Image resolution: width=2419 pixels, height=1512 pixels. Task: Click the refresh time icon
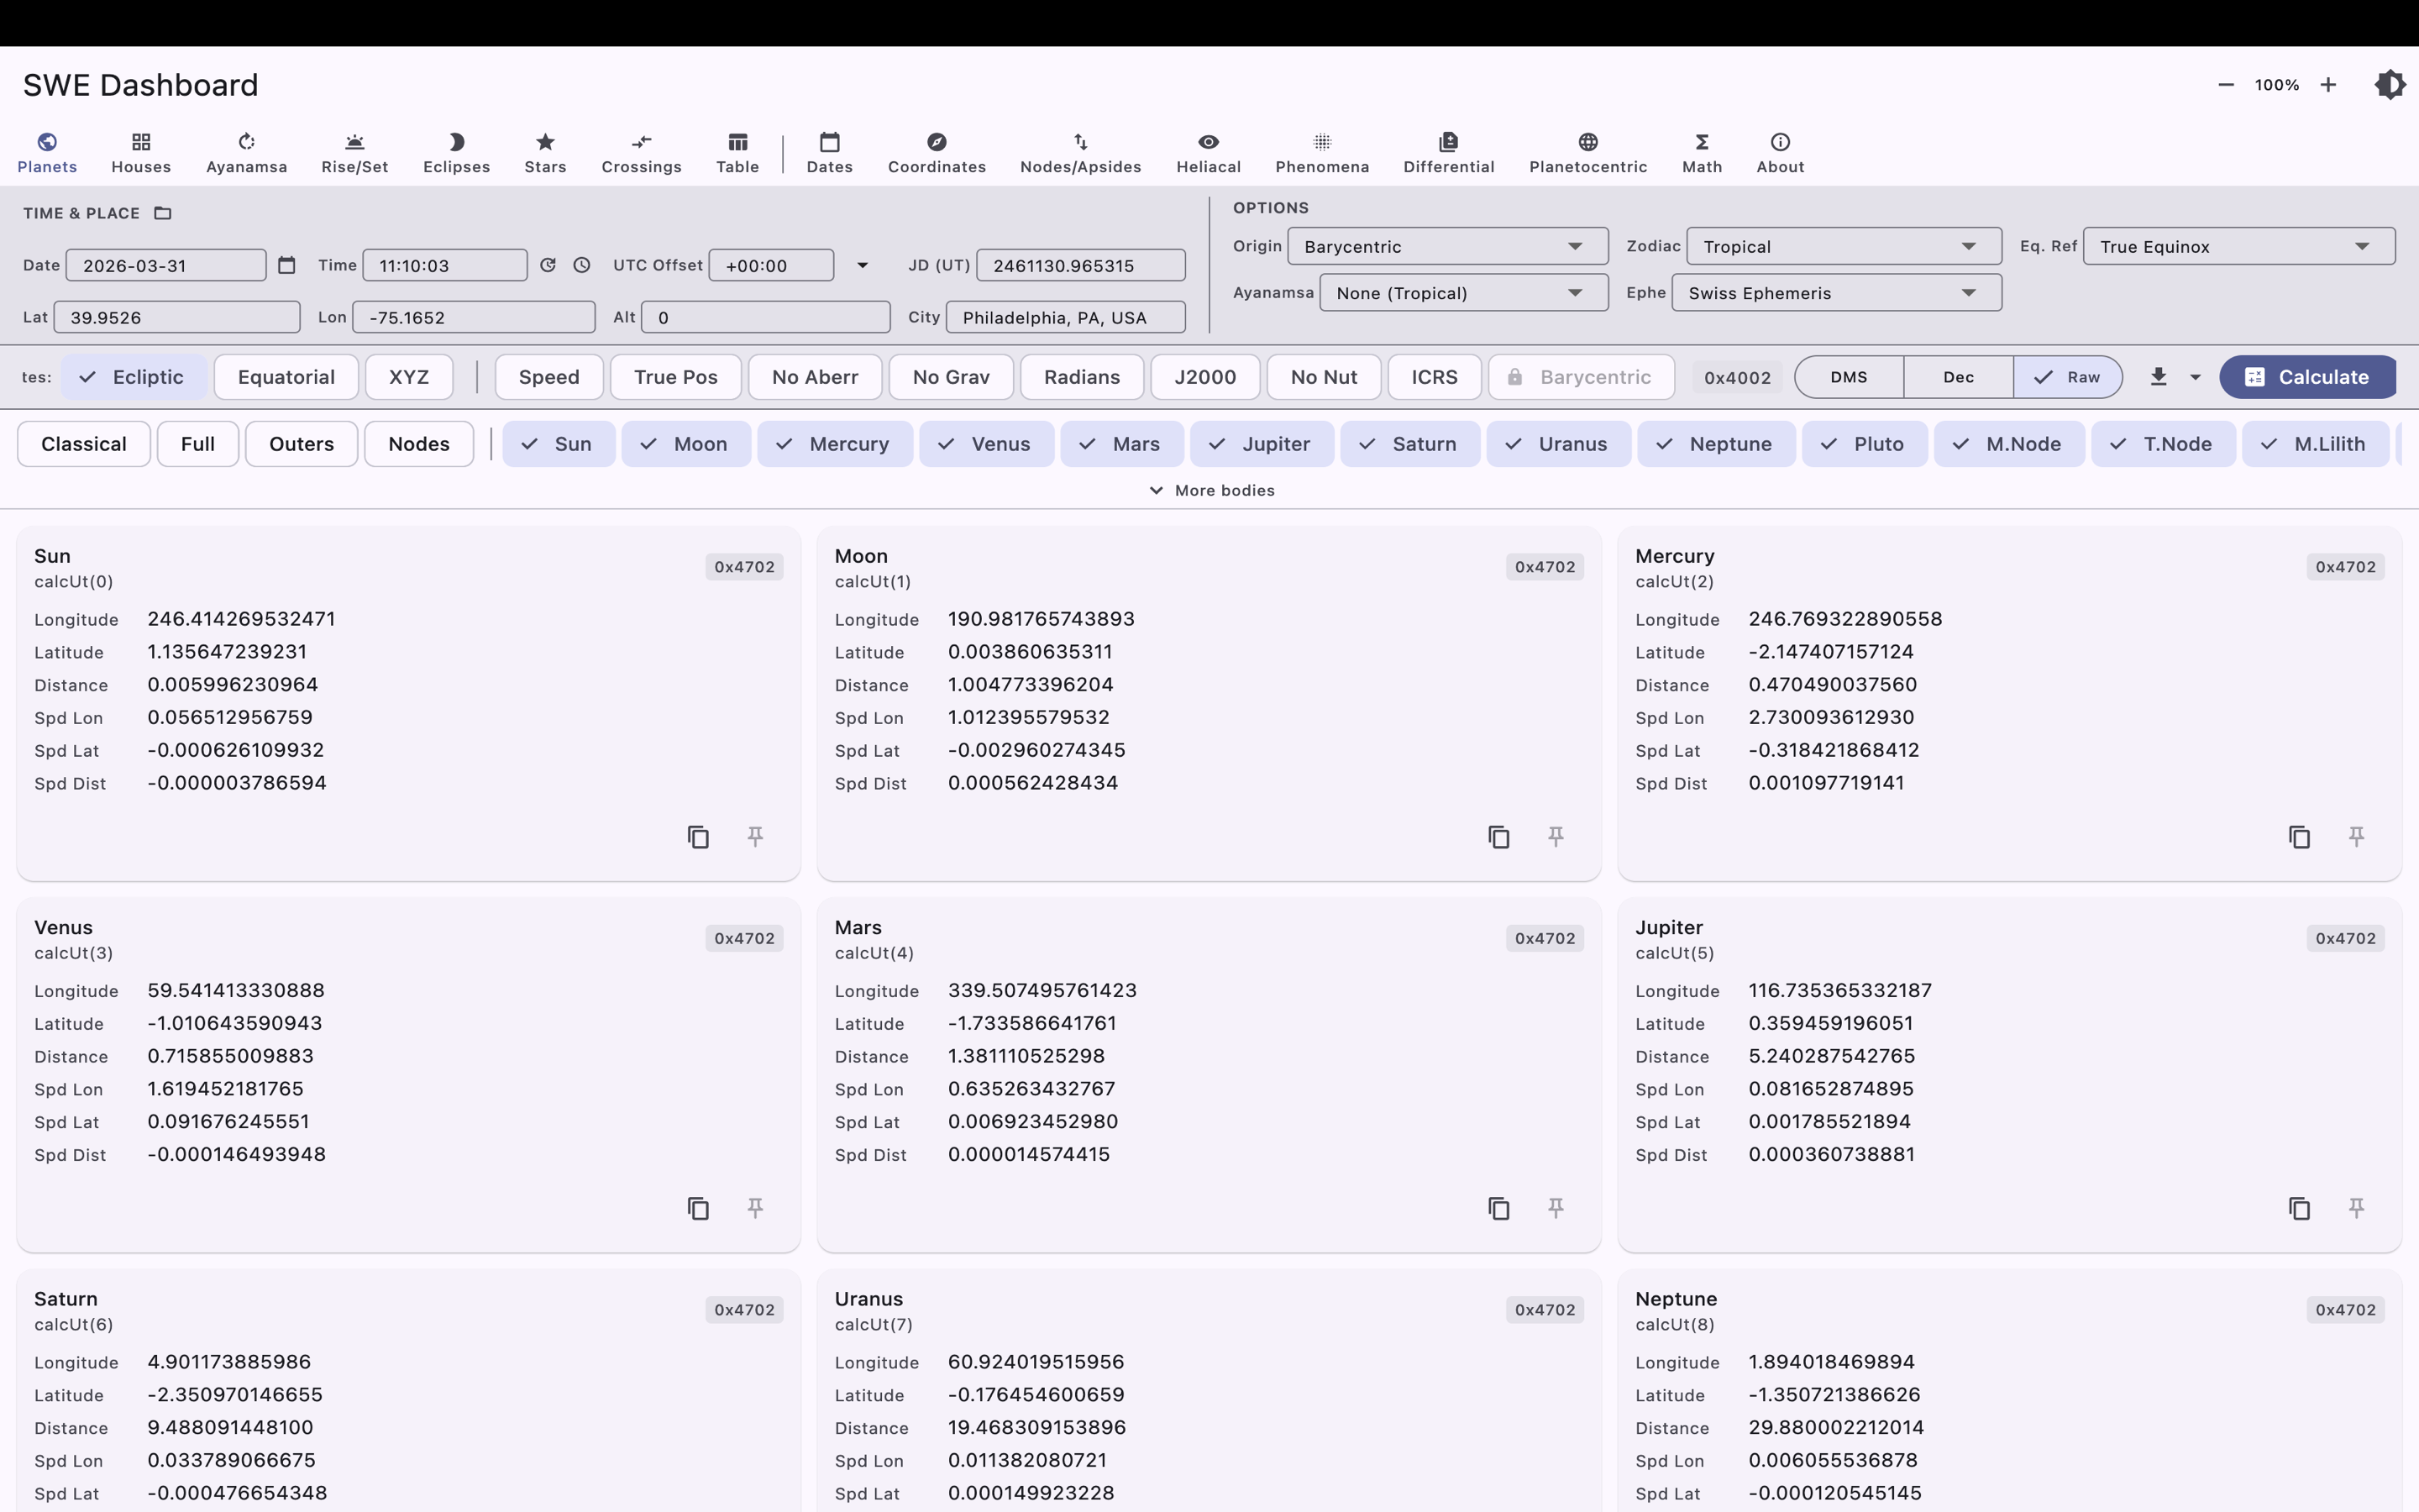click(x=548, y=265)
